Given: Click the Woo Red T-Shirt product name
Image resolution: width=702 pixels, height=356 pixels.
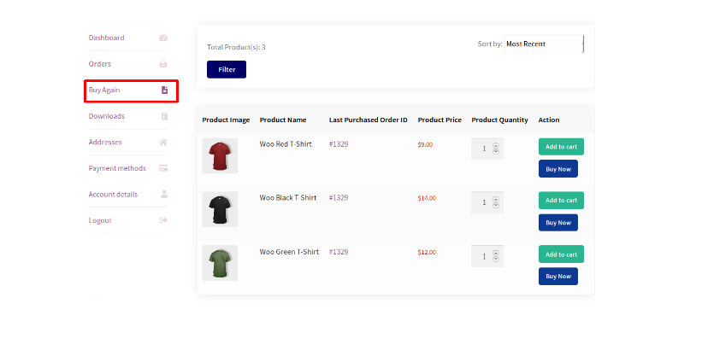Looking at the screenshot, I should 286,144.
